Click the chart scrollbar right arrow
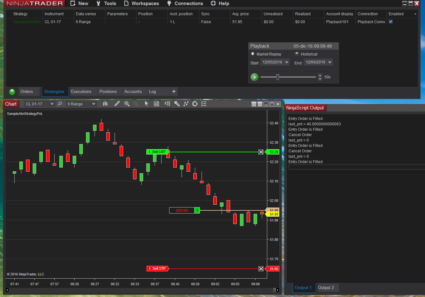 tap(278, 290)
